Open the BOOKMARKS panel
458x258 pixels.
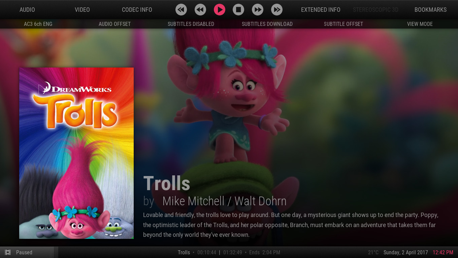[x=430, y=10]
